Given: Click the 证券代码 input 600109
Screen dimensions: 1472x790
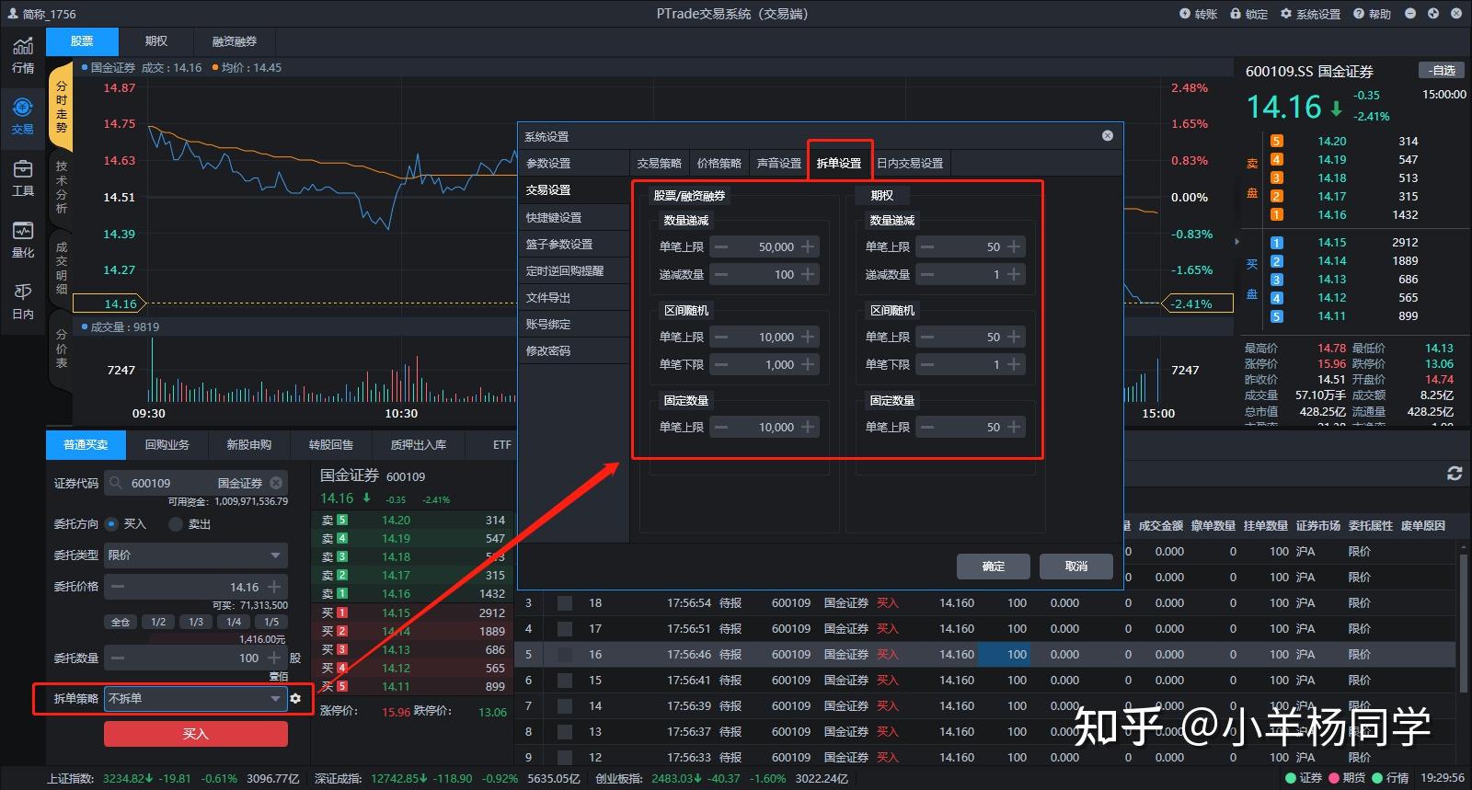Looking at the screenshot, I should click(195, 483).
